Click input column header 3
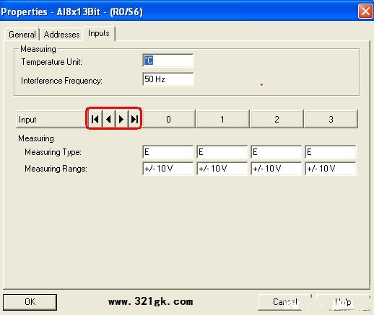 tap(331, 119)
